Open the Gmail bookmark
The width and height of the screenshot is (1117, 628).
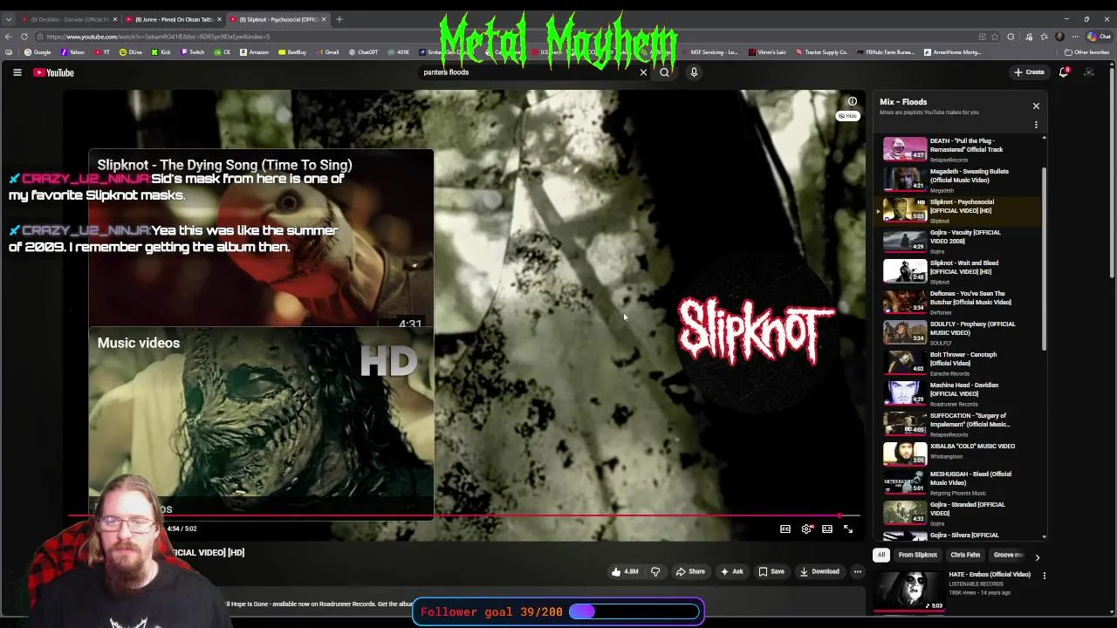[327, 52]
